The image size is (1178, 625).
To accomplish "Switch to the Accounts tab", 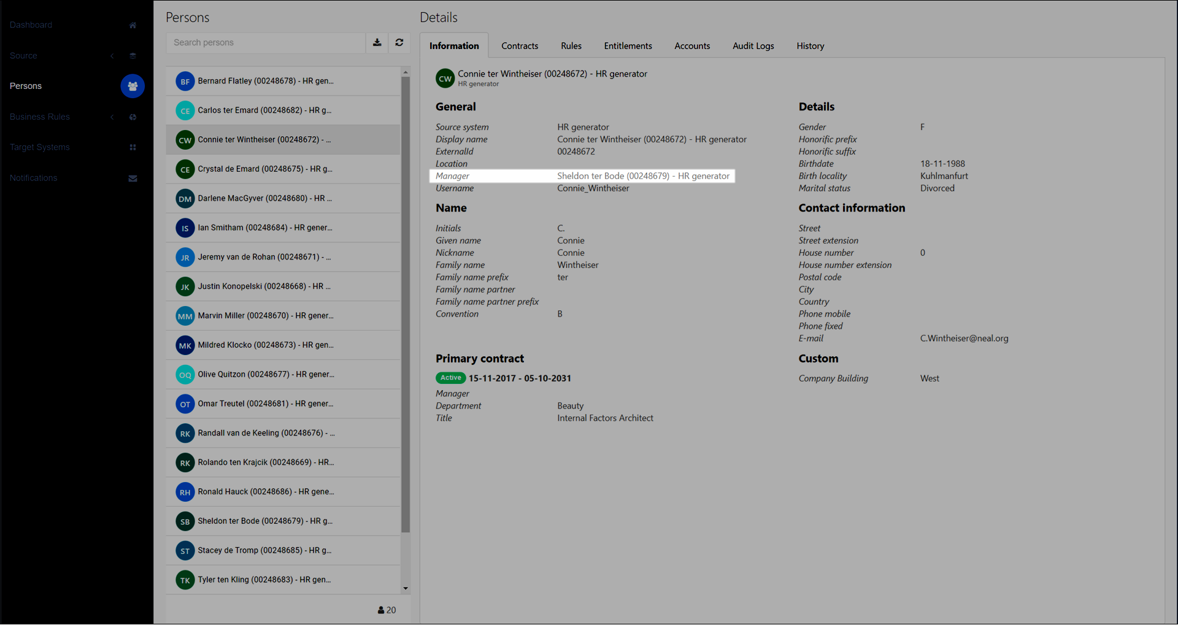I will pos(692,46).
